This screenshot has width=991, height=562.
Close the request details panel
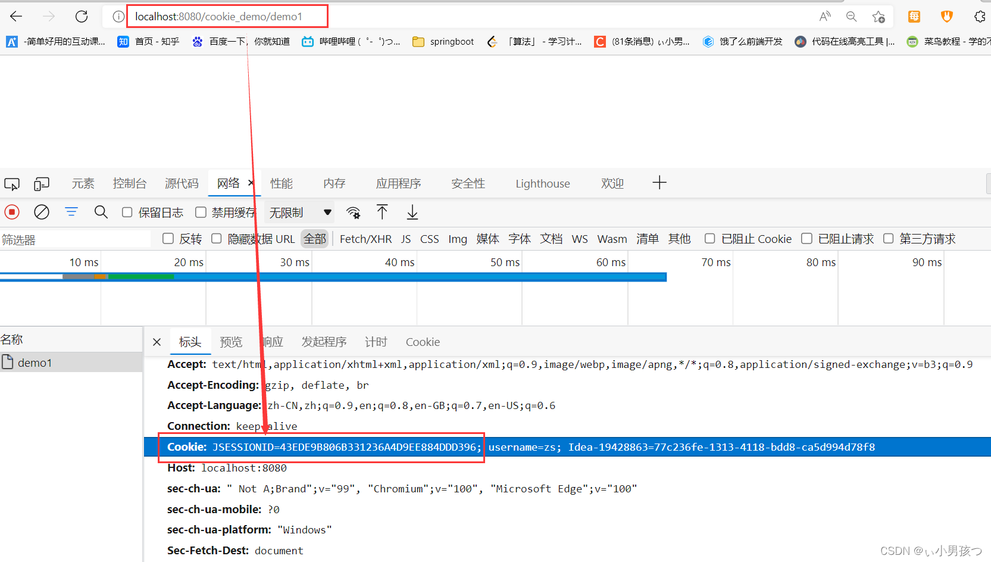[x=157, y=342]
